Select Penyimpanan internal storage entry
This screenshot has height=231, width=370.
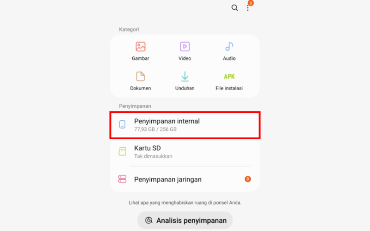pos(185,125)
